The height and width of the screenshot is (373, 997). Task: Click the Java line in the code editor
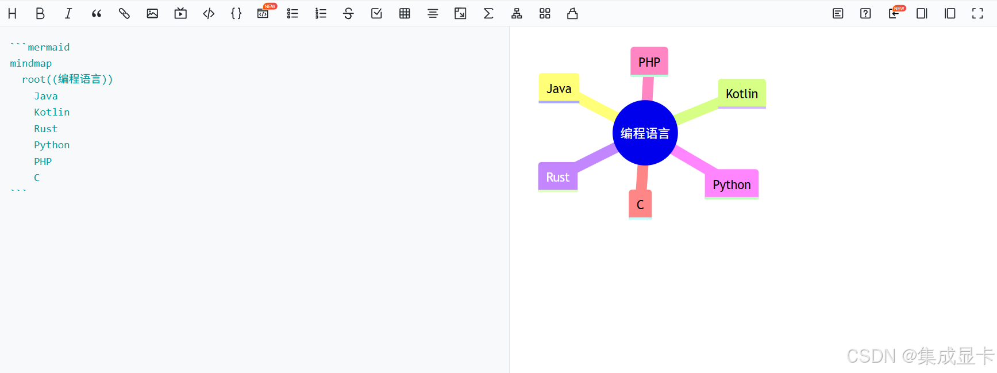[46, 96]
